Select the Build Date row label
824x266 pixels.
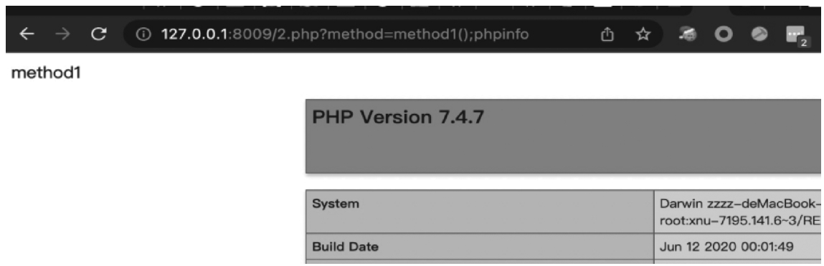pos(345,247)
